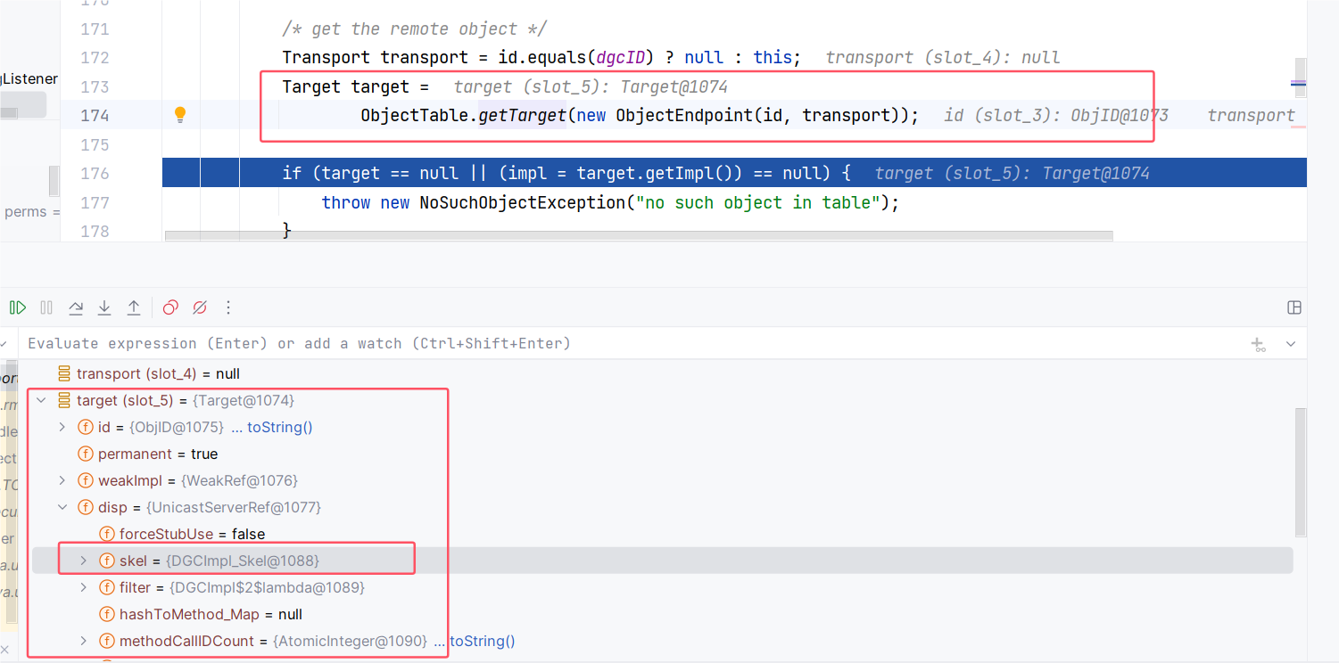Select the permanent = true variable row

[x=158, y=454]
